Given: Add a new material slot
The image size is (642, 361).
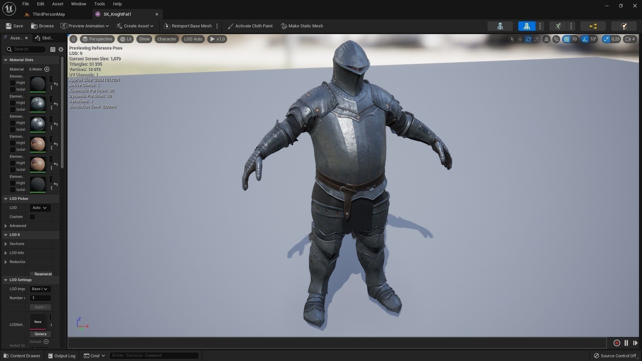Looking at the screenshot, I should 47,69.
